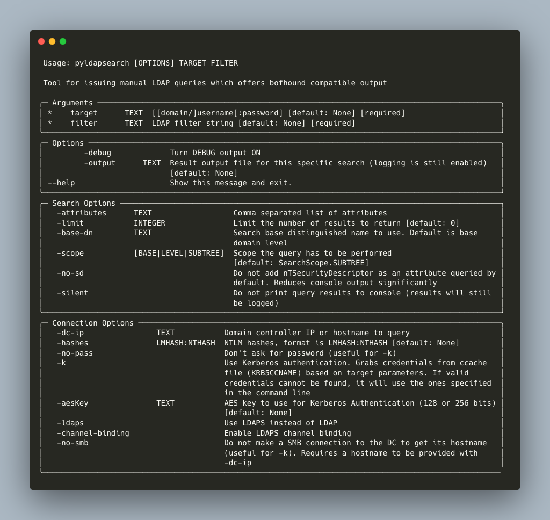
Task: Click the '-no-smb' option
Action: coord(73,443)
